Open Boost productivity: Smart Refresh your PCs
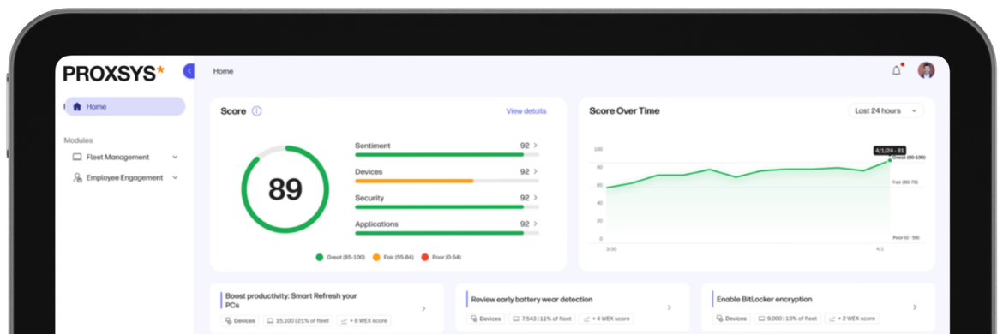Image resolution: width=1003 pixels, height=334 pixels. tap(291, 300)
